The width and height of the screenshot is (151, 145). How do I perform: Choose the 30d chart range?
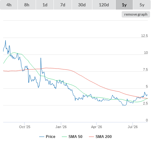click(82, 5)
